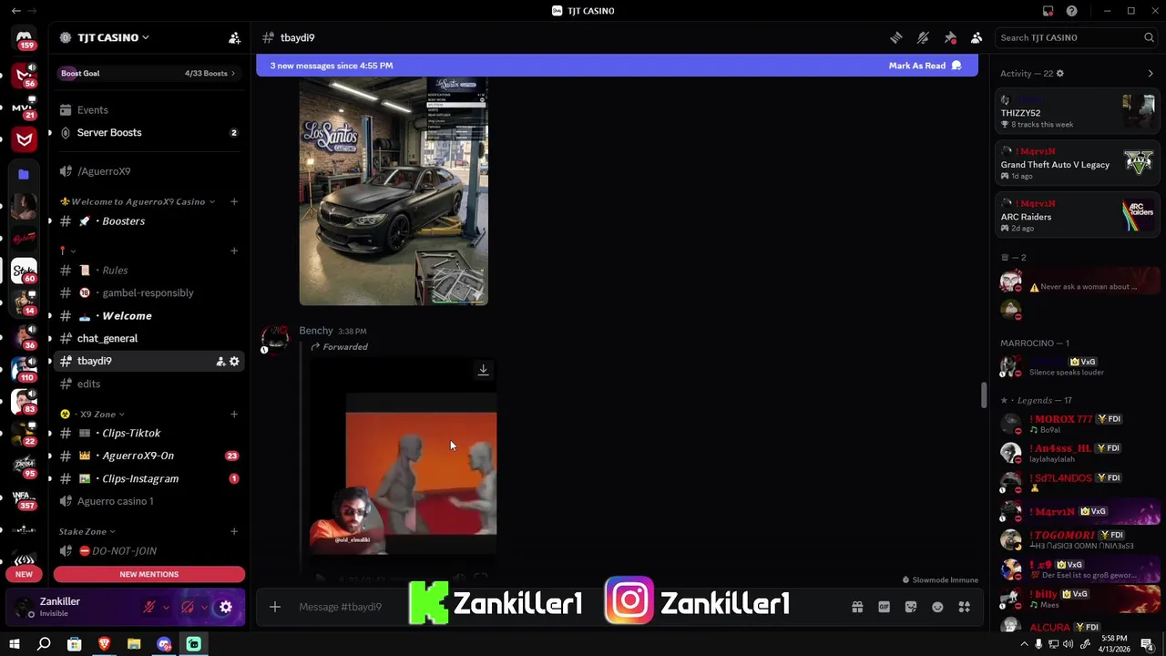Click Mark As Read button
This screenshot has width=1166, height=656.
click(925, 66)
